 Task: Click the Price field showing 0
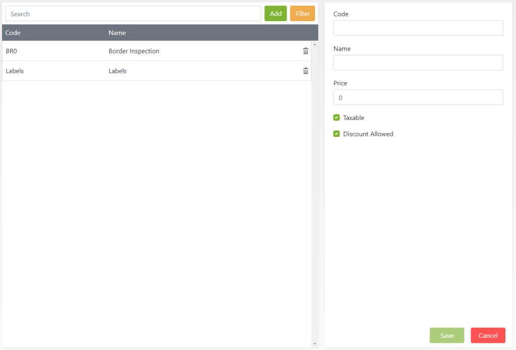418,97
